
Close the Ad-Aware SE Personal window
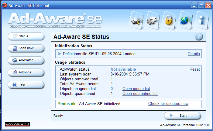[x=208, y=5]
